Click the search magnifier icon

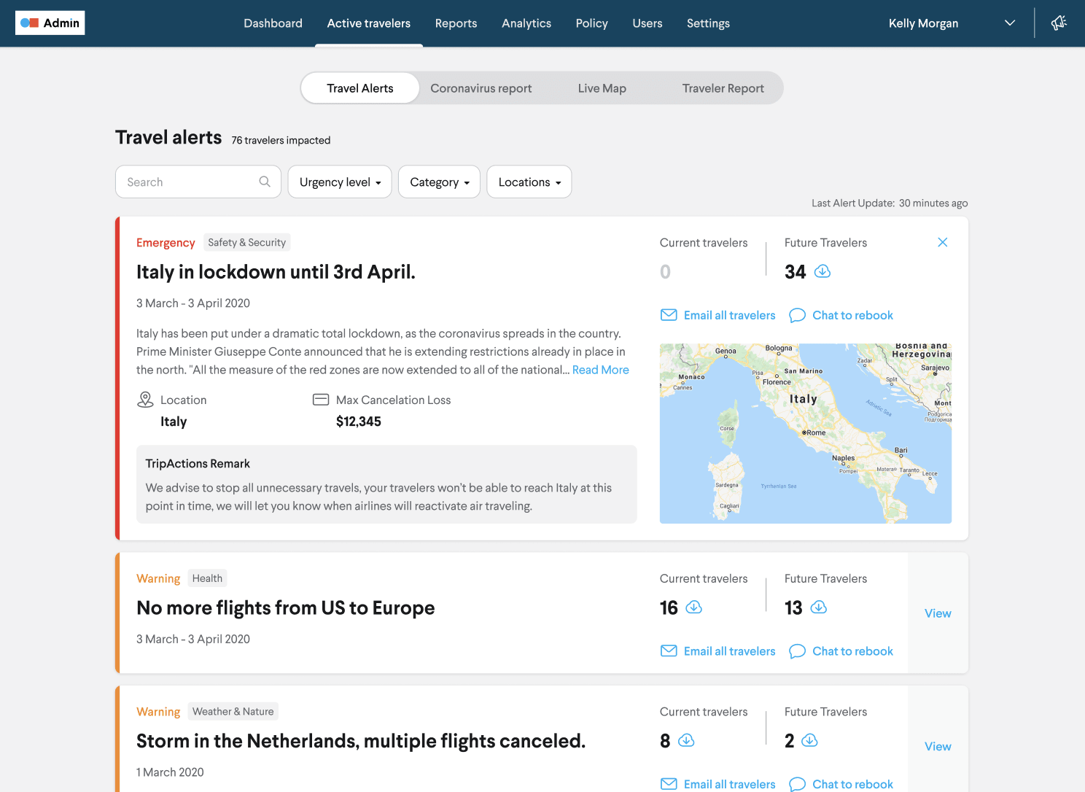coord(265,182)
